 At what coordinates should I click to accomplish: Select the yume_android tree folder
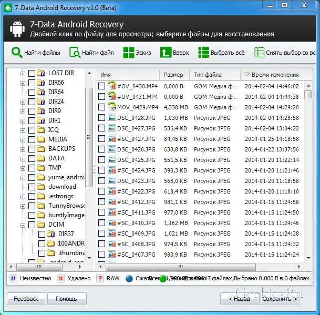pos(66,177)
